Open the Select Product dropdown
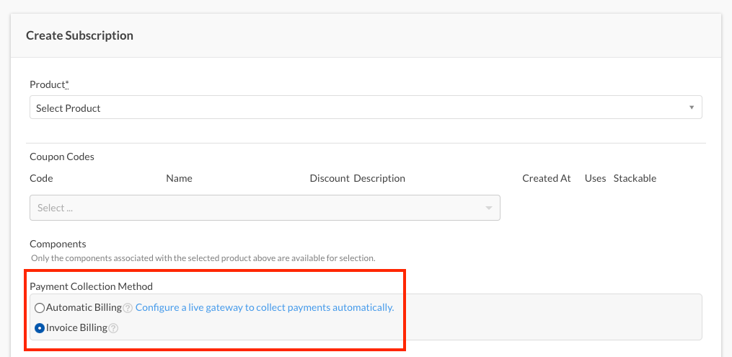The width and height of the screenshot is (732, 357). click(x=365, y=108)
